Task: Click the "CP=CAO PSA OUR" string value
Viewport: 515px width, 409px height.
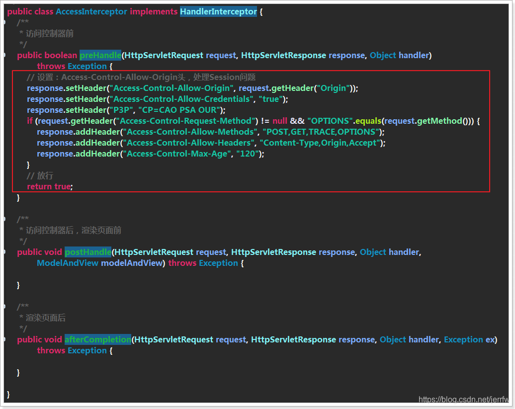Action: point(179,110)
